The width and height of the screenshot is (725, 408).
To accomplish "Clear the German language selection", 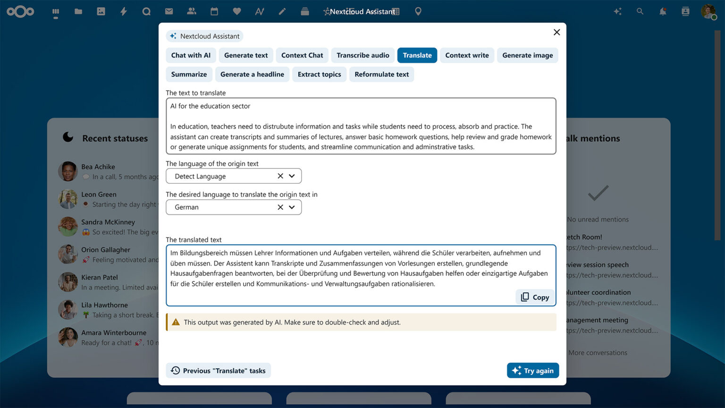I will [x=280, y=207].
